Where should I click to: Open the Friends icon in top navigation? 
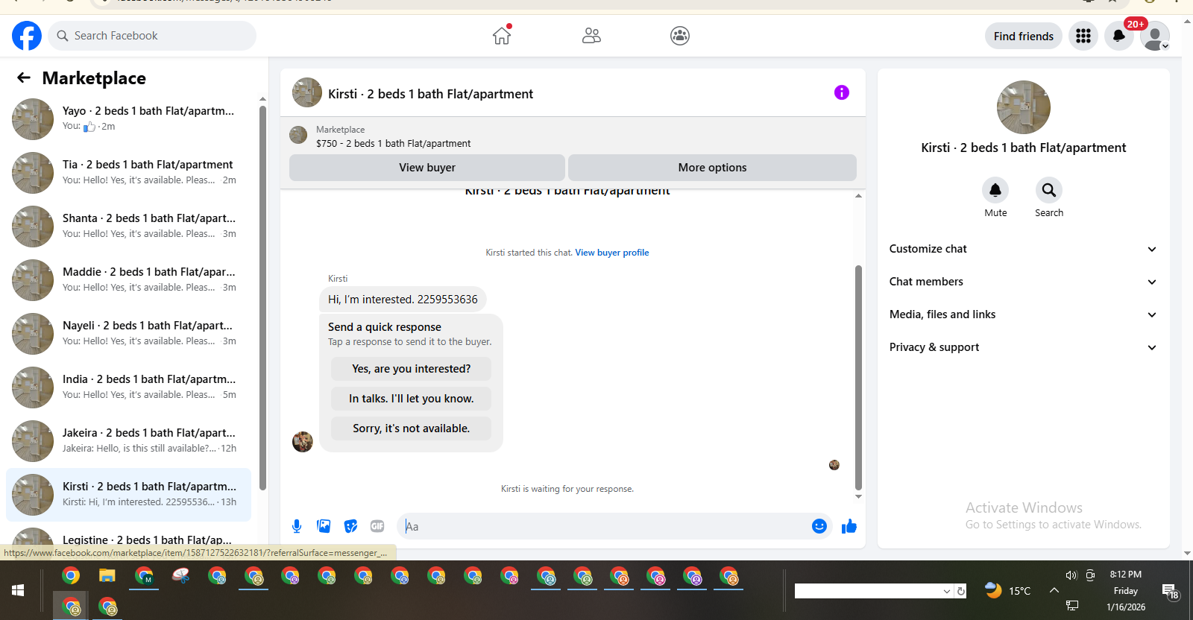pyautogui.click(x=591, y=35)
